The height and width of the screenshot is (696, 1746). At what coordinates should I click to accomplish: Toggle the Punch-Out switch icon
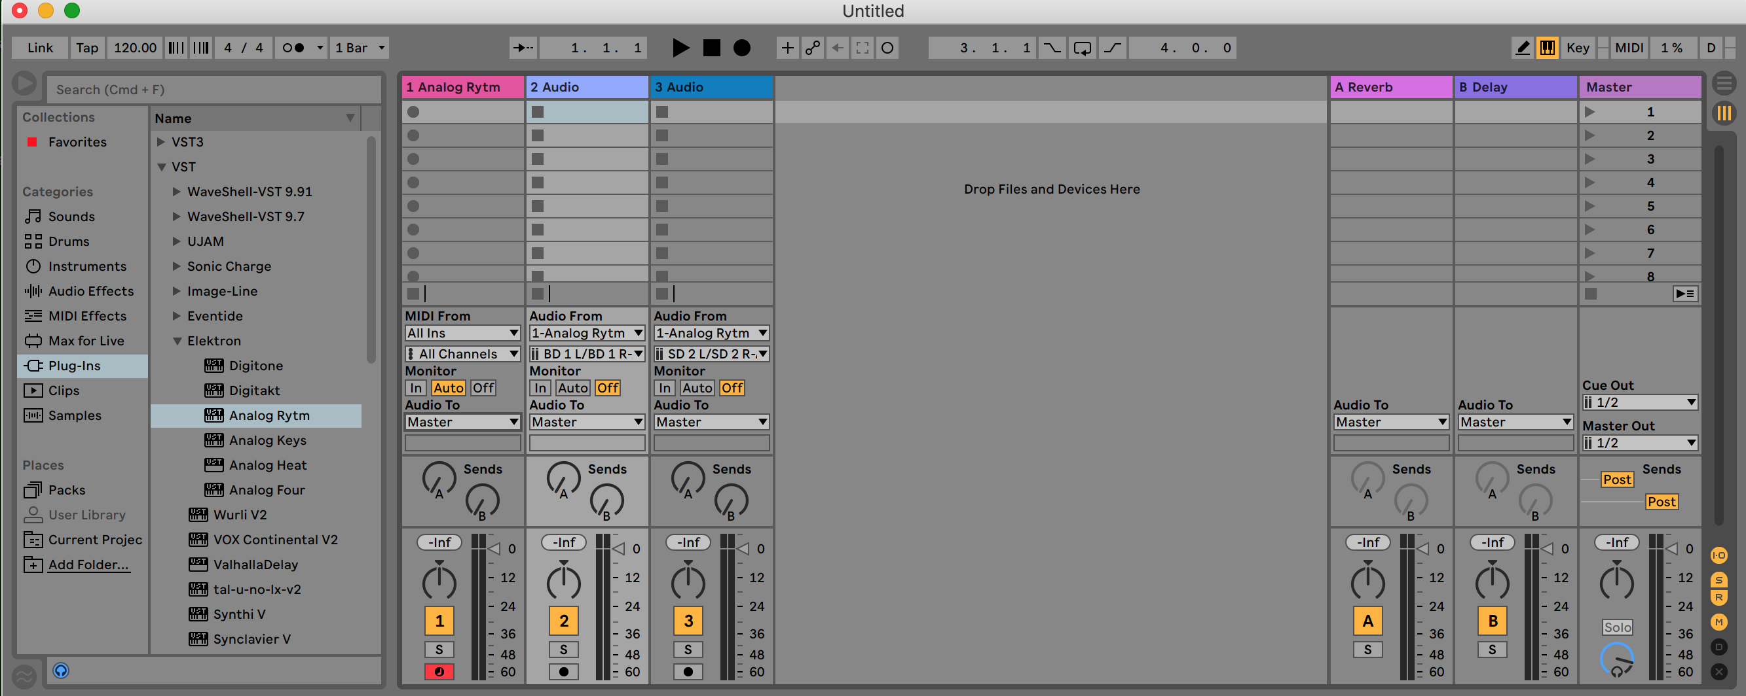(1112, 48)
